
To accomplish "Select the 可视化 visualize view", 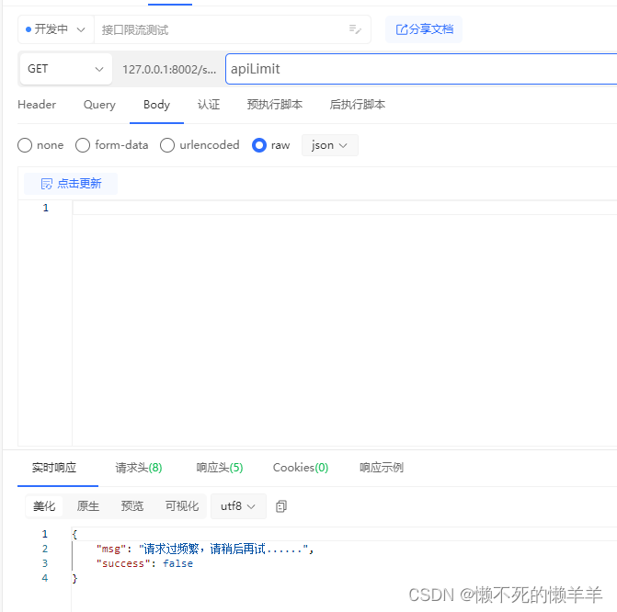I will point(182,506).
